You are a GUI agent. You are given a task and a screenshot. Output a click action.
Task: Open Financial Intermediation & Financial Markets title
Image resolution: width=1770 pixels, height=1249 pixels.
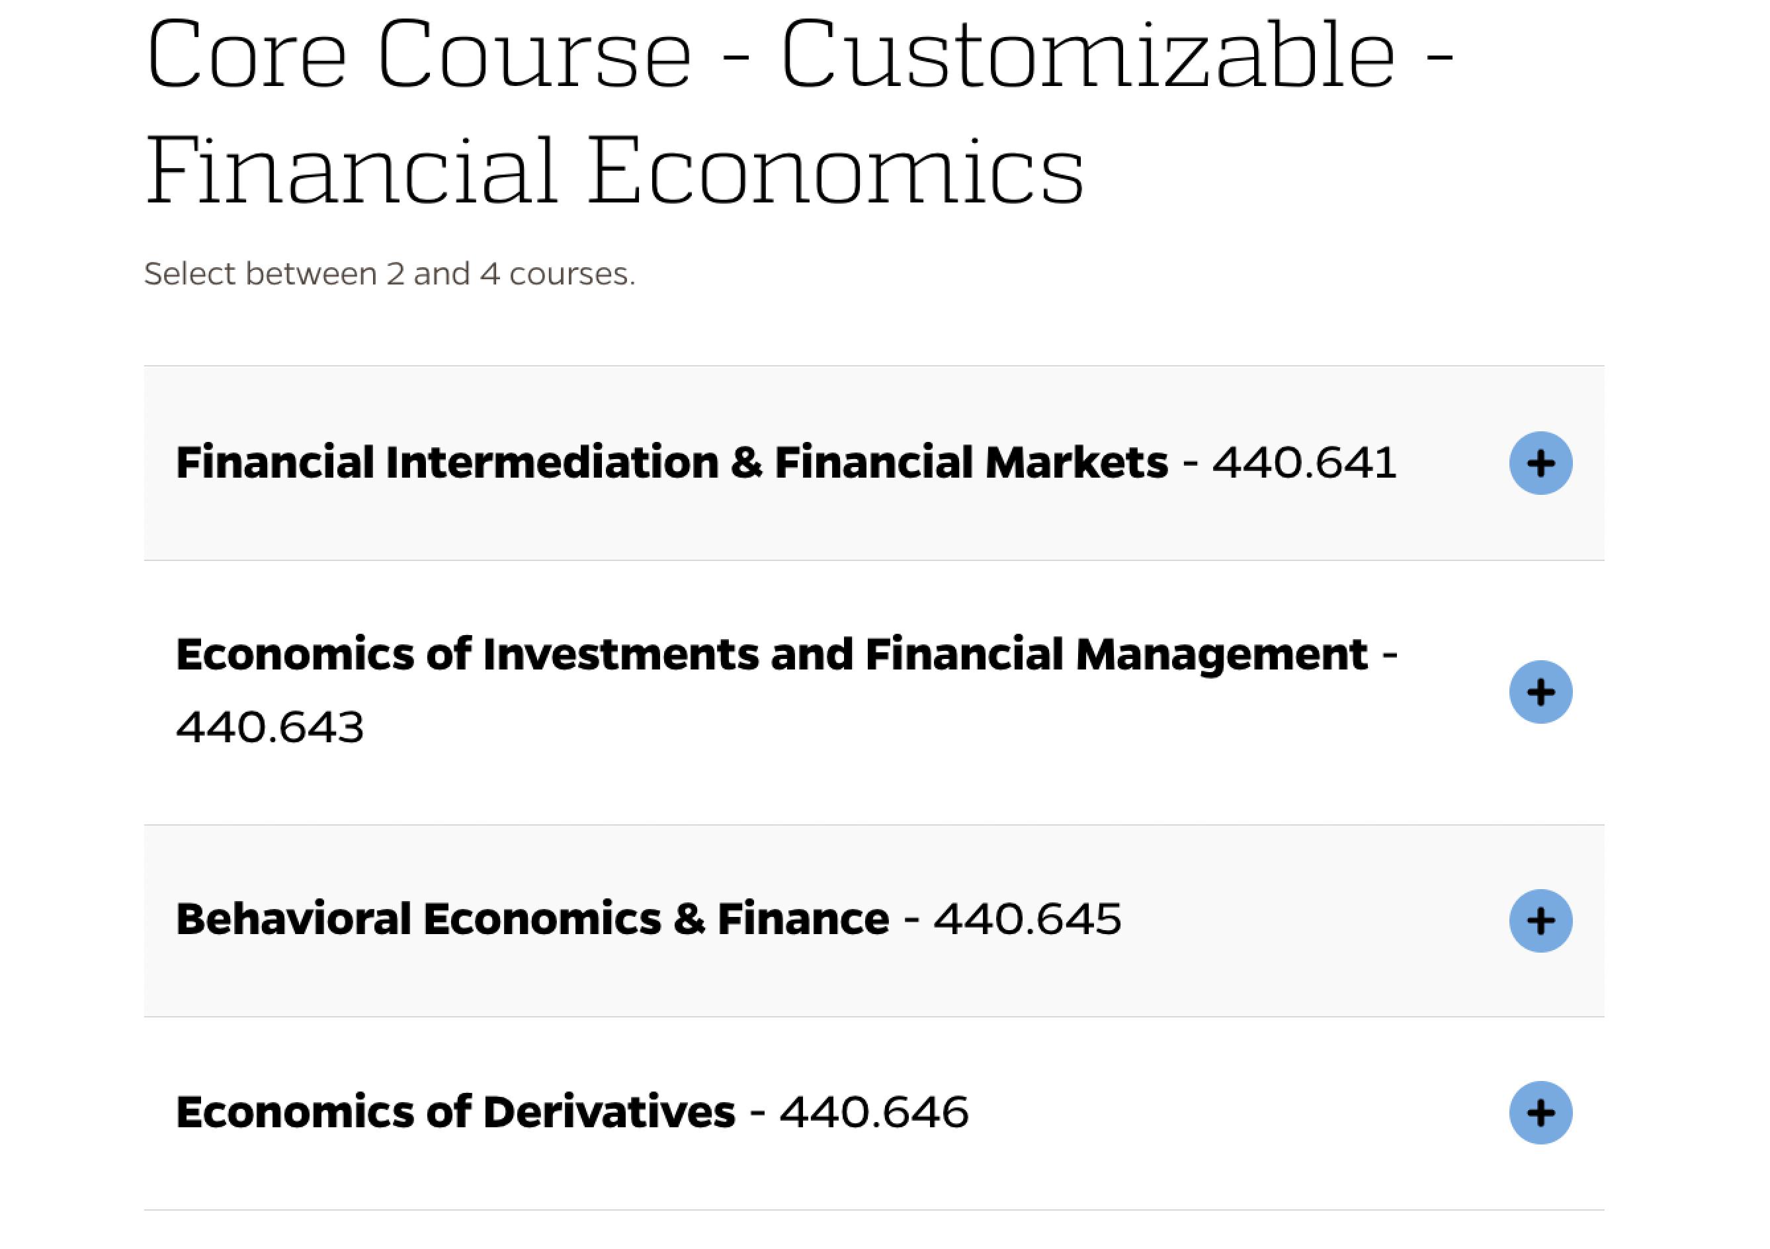671,462
